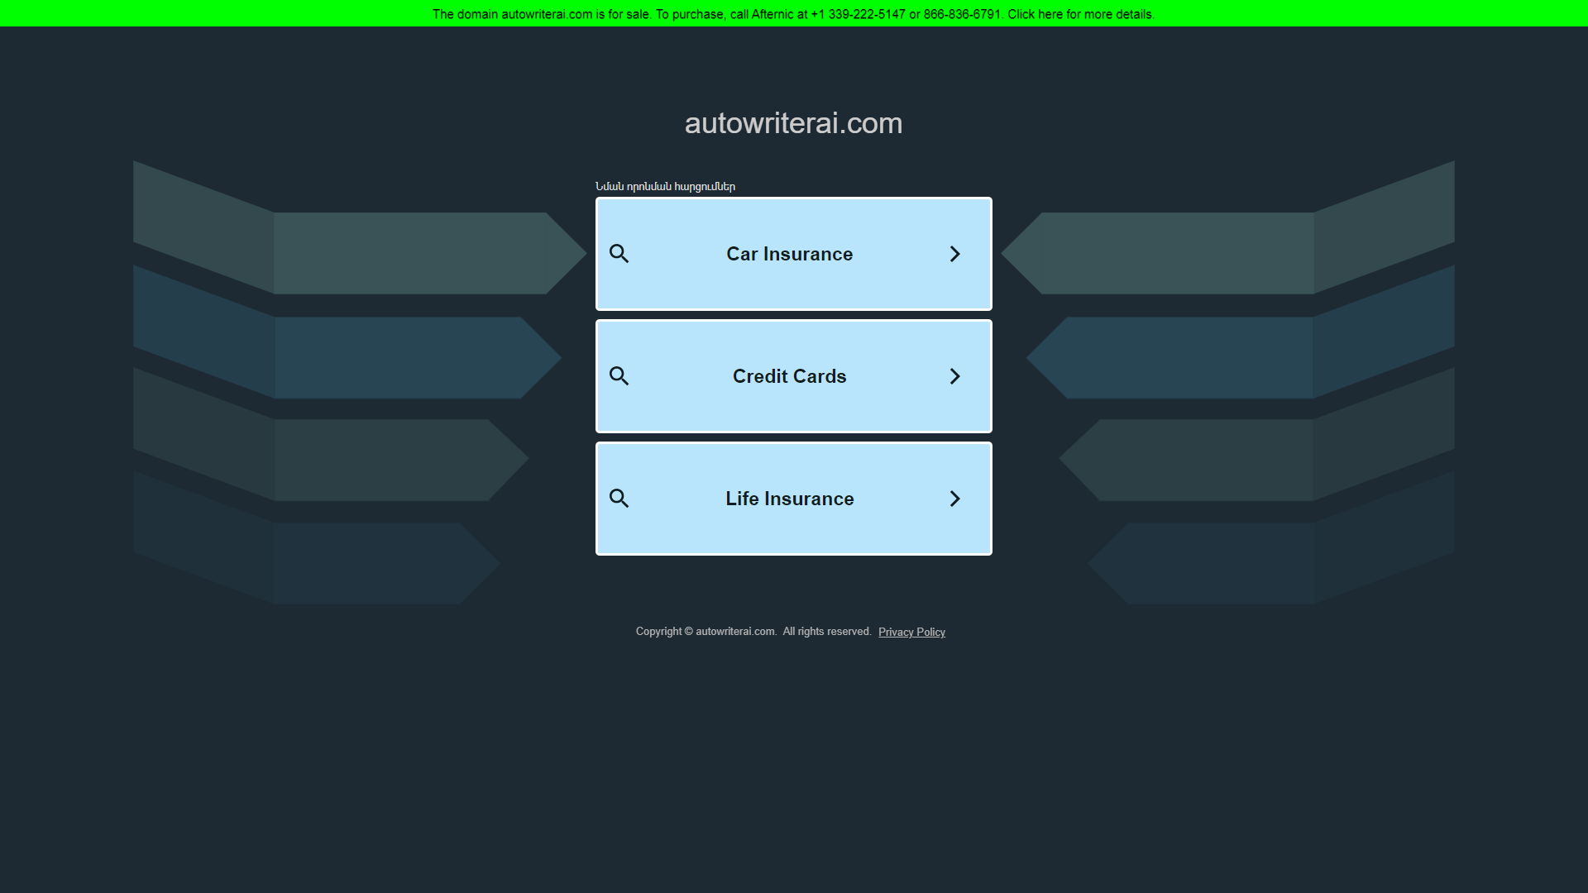The width and height of the screenshot is (1588, 893).
Task: Click the Car Insurance search icon
Action: point(619,254)
